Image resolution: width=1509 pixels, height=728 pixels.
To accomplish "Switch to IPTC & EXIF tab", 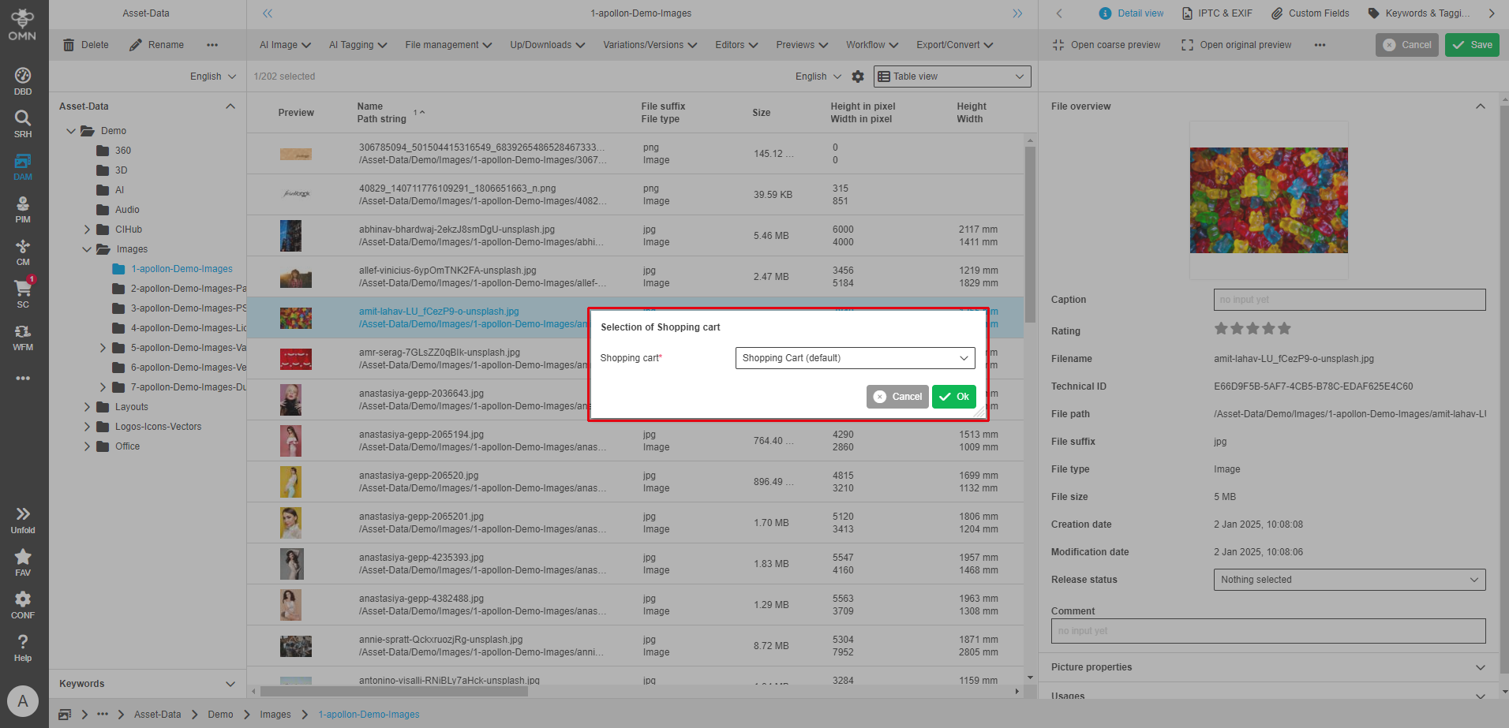I will point(1217,13).
